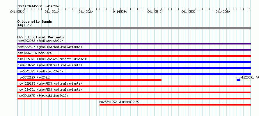This screenshot has width=259, height=116.
Task: Click the nsv3341092 (Audano2019) label
Action: point(119,102)
